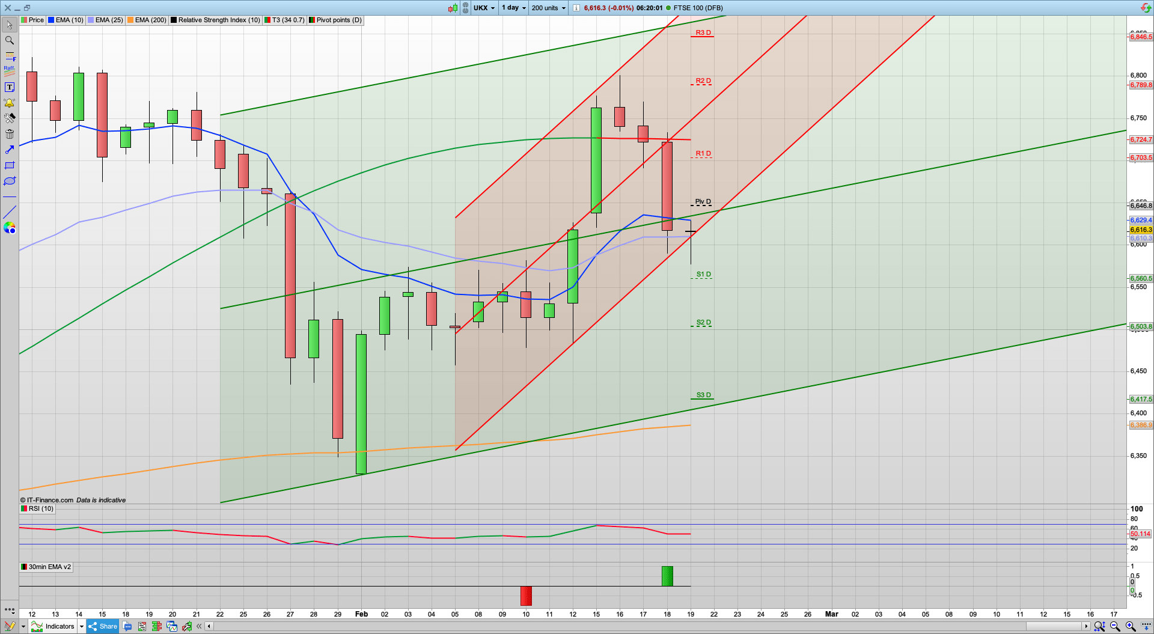Click the trash can delete icon
Viewport: 1154px width, 634px height.
[x=9, y=134]
